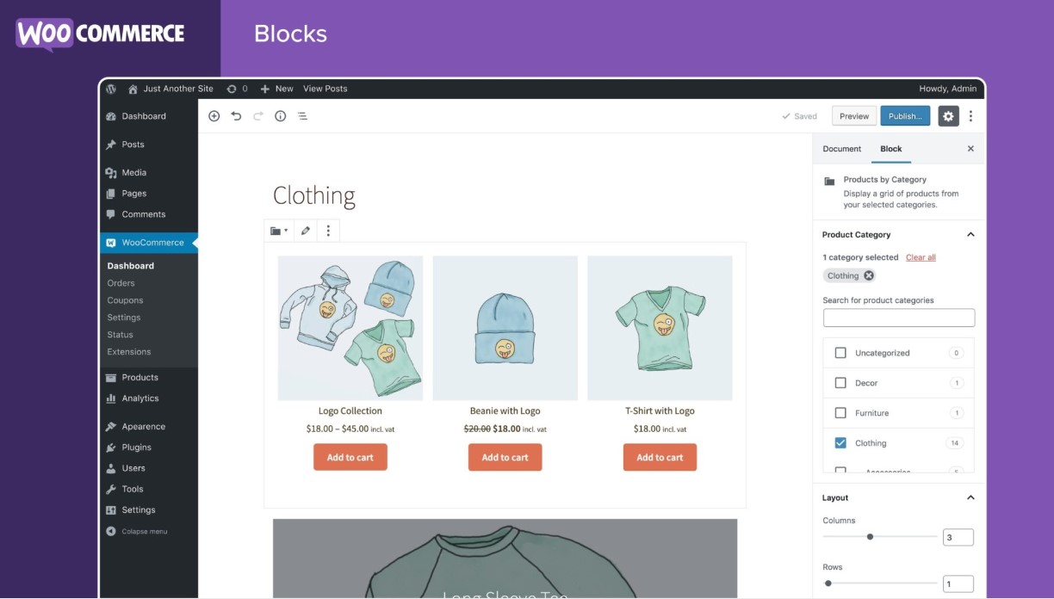Open block type switcher dropdown
The image size is (1054, 599).
point(279,231)
